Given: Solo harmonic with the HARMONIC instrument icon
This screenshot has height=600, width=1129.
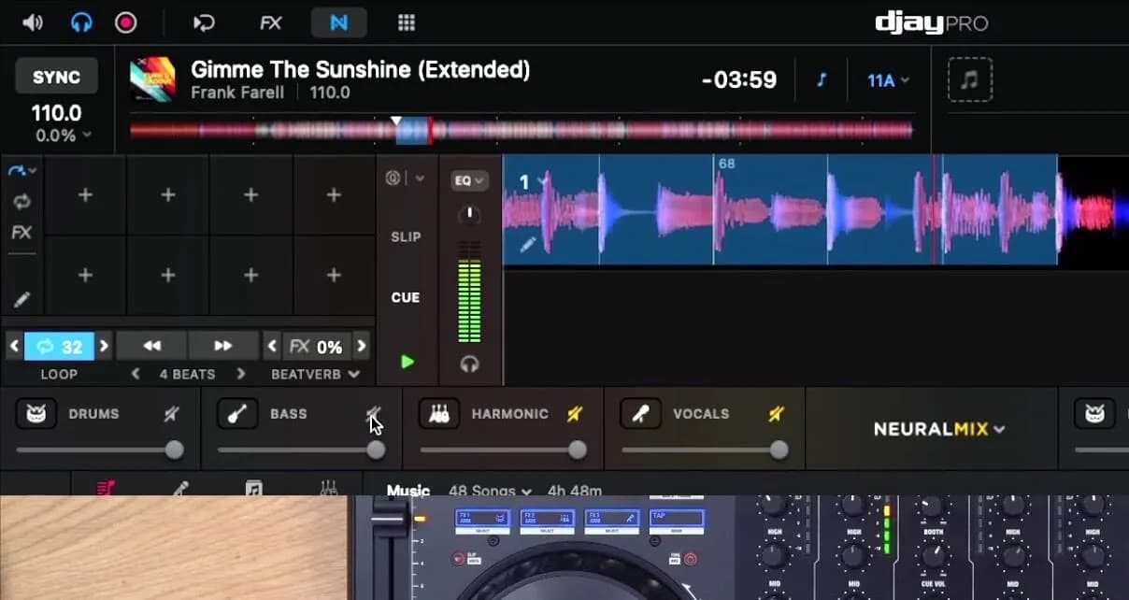Looking at the screenshot, I should [x=439, y=413].
